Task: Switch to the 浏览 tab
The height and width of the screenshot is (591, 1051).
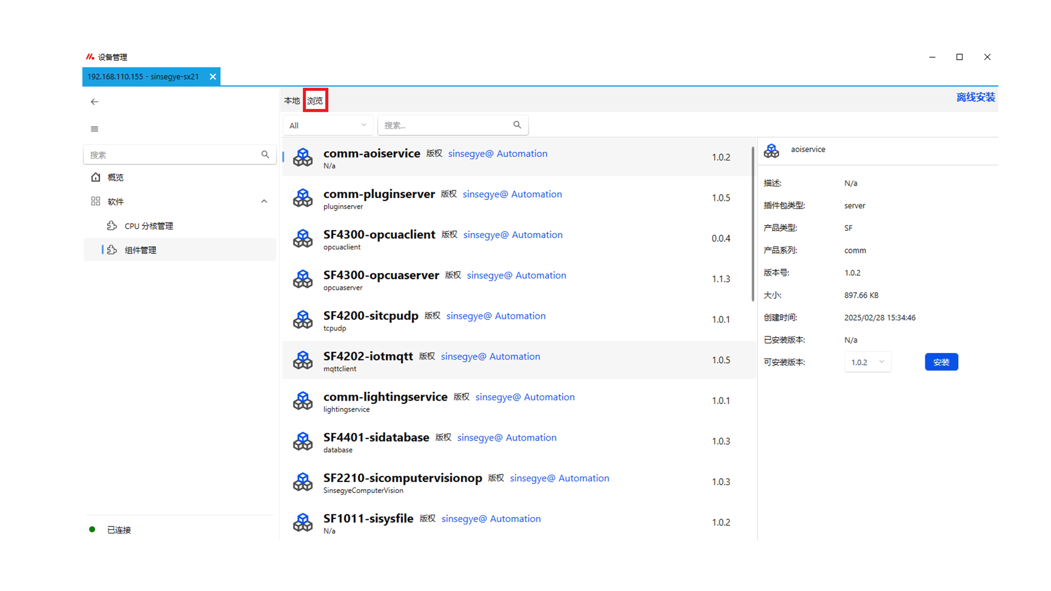Action: [x=315, y=101]
